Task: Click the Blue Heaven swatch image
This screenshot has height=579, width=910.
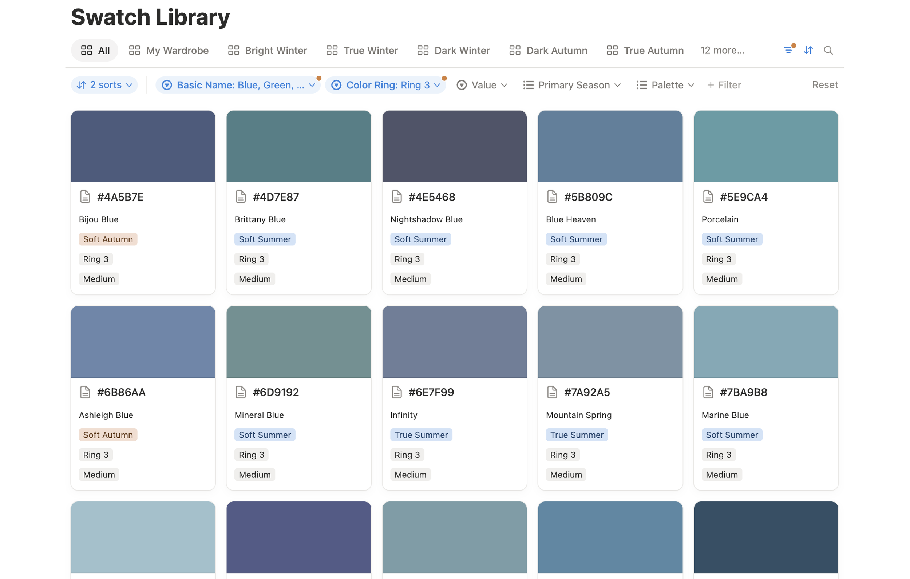Action: [x=610, y=146]
